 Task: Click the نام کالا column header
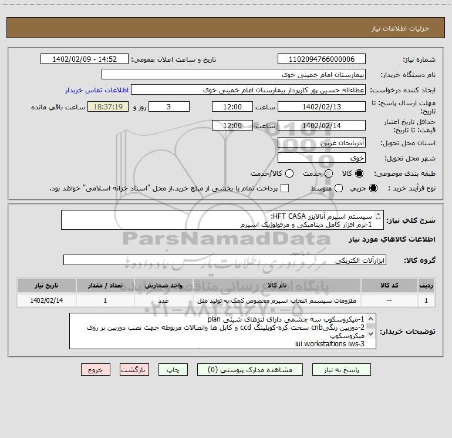[277, 285]
